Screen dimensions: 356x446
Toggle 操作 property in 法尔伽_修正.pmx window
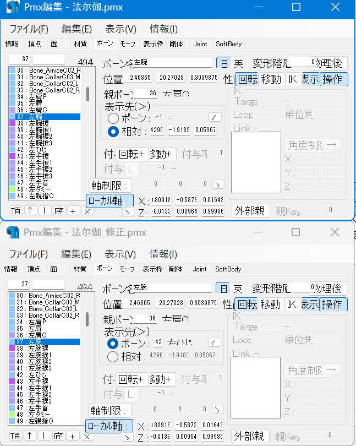(x=333, y=304)
